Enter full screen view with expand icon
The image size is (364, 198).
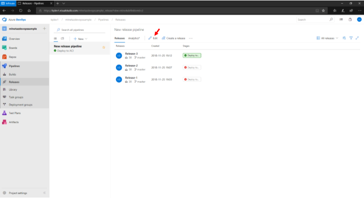(357, 38)
